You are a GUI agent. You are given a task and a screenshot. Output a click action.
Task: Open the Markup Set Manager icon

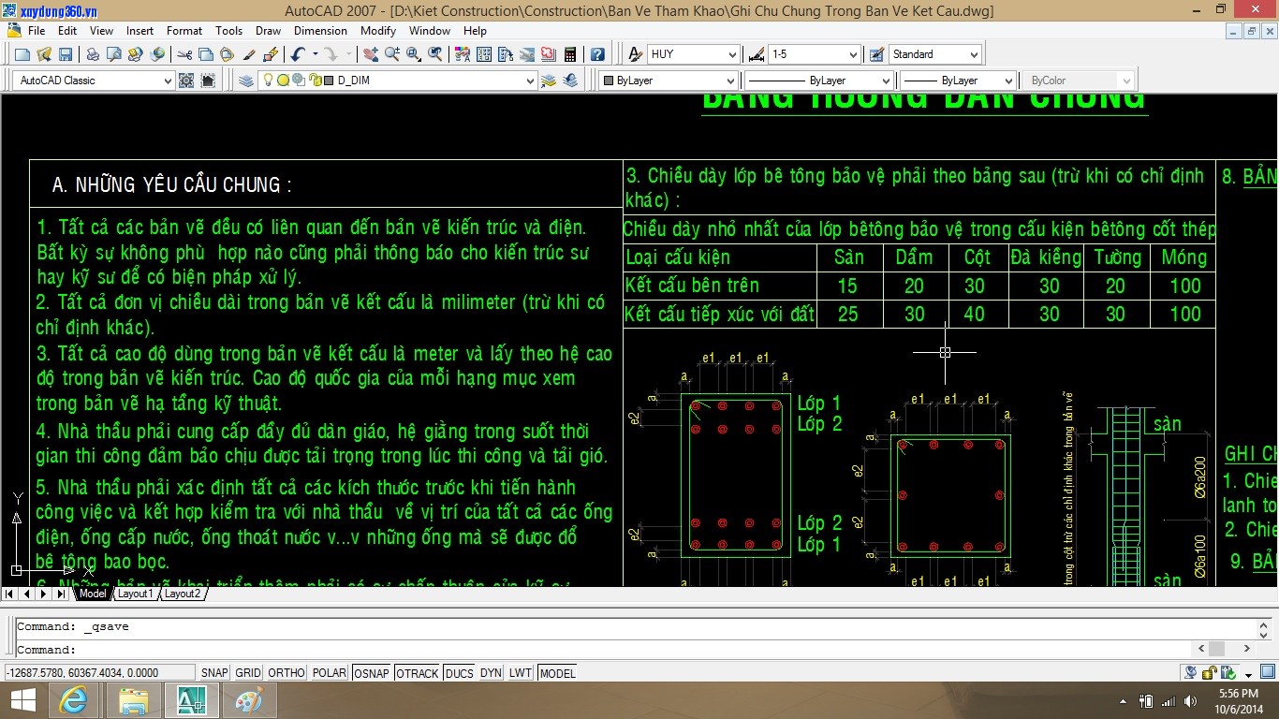tap(549, 54)
